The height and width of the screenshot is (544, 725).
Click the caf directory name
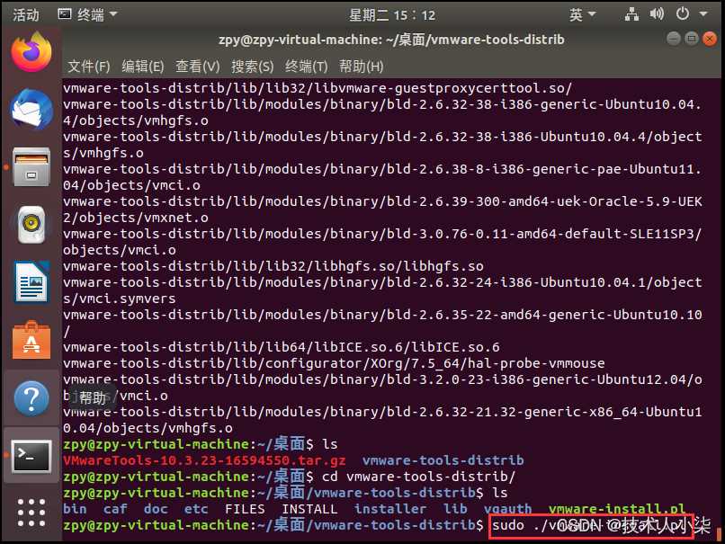(115, 509)
